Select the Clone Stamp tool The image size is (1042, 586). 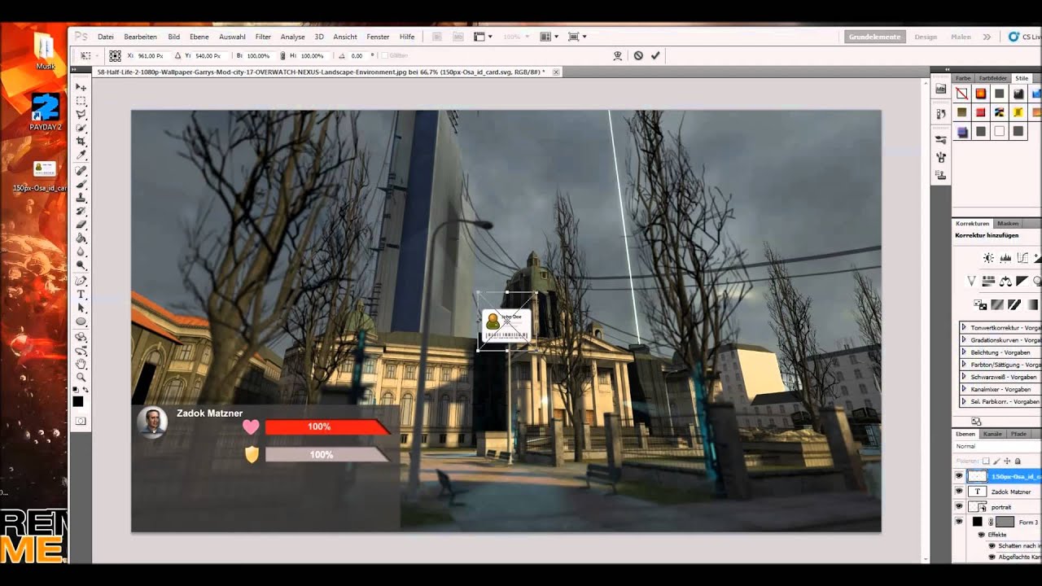[x=81, y=198]
